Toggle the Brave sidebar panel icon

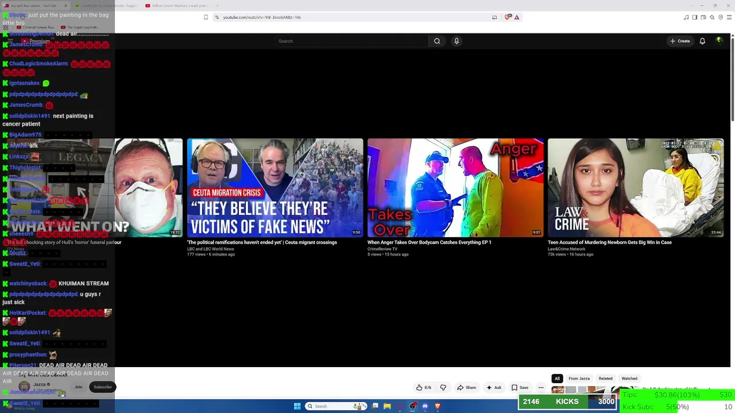695,17
